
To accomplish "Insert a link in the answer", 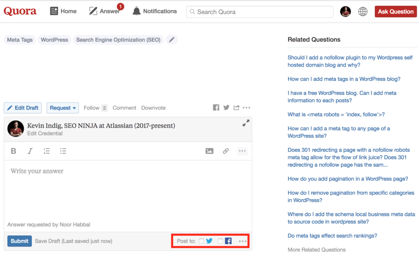I will point(226,151).
